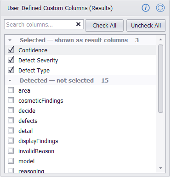Uncheck the Defect Severity checkbox

pos(11,60)
